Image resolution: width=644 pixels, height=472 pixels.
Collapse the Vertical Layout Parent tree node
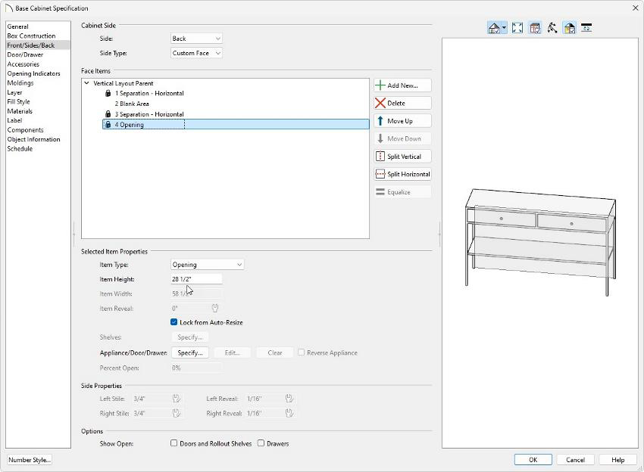pos(86,83)
